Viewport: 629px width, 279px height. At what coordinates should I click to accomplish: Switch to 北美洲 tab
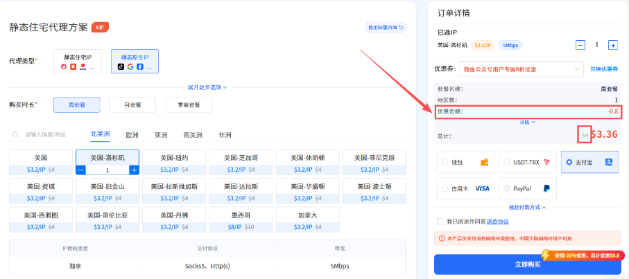pos(101,134)
